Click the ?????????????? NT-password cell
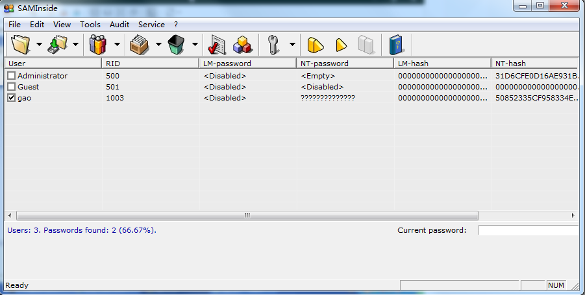The image size is (585, 295). tap(328, 98)
